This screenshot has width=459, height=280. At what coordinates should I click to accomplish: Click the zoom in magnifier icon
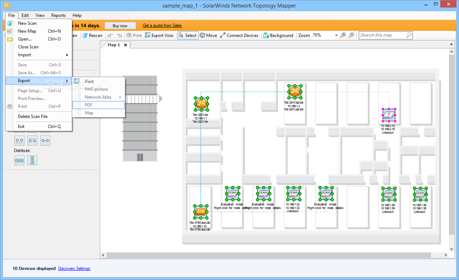pos(343,35)
